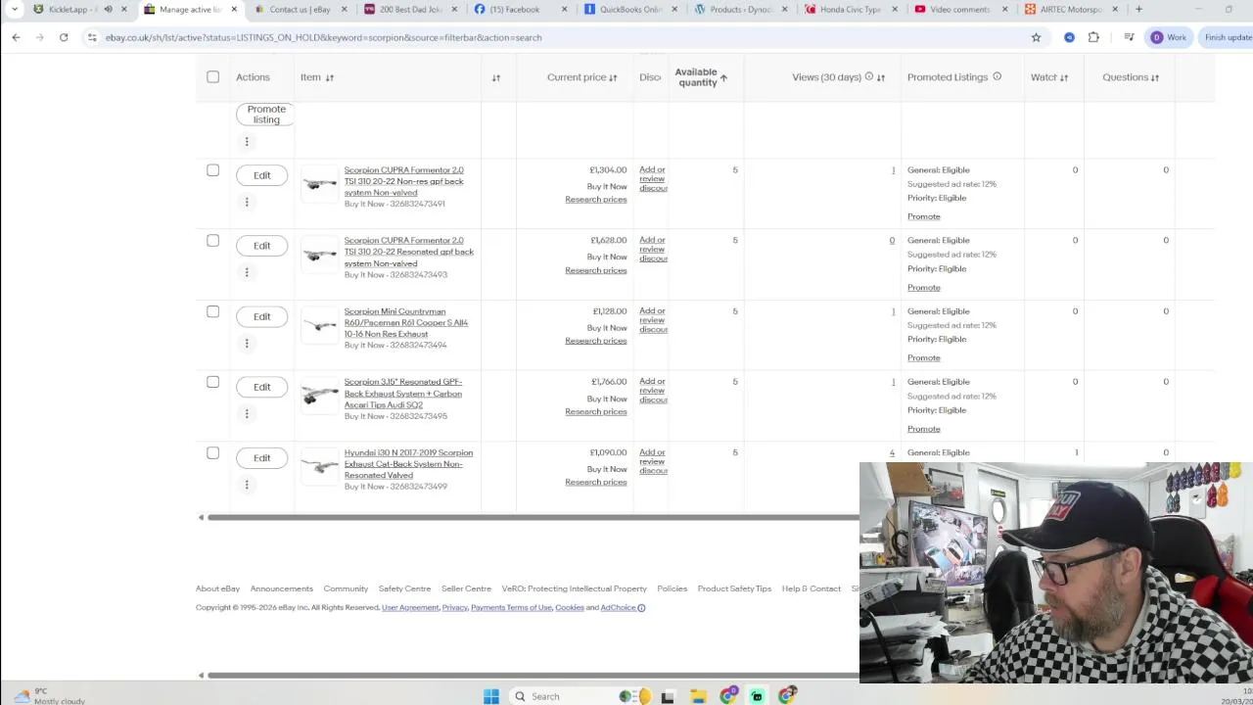Viewport: 1253px width, 705px height.
Task: Show Promoted Listings info icon
Action: [997, 76]
